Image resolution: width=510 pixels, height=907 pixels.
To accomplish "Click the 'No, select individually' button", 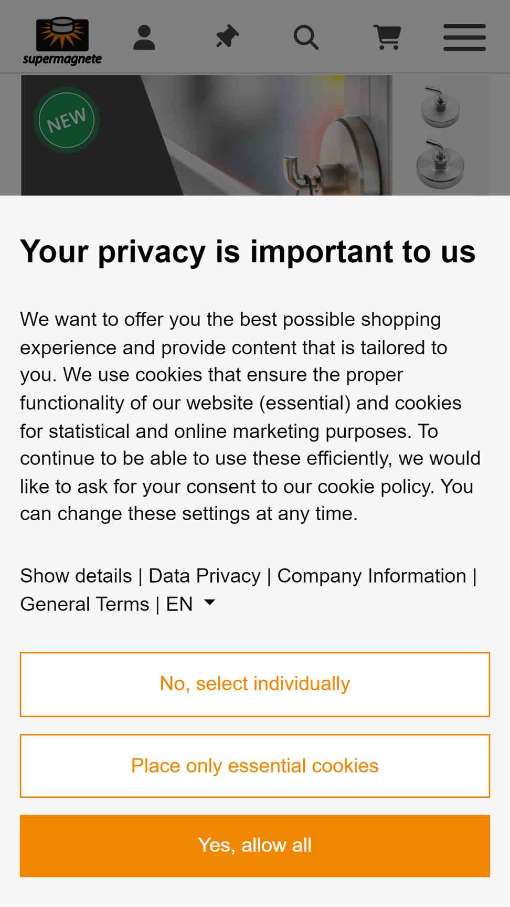I will point(255,684).
